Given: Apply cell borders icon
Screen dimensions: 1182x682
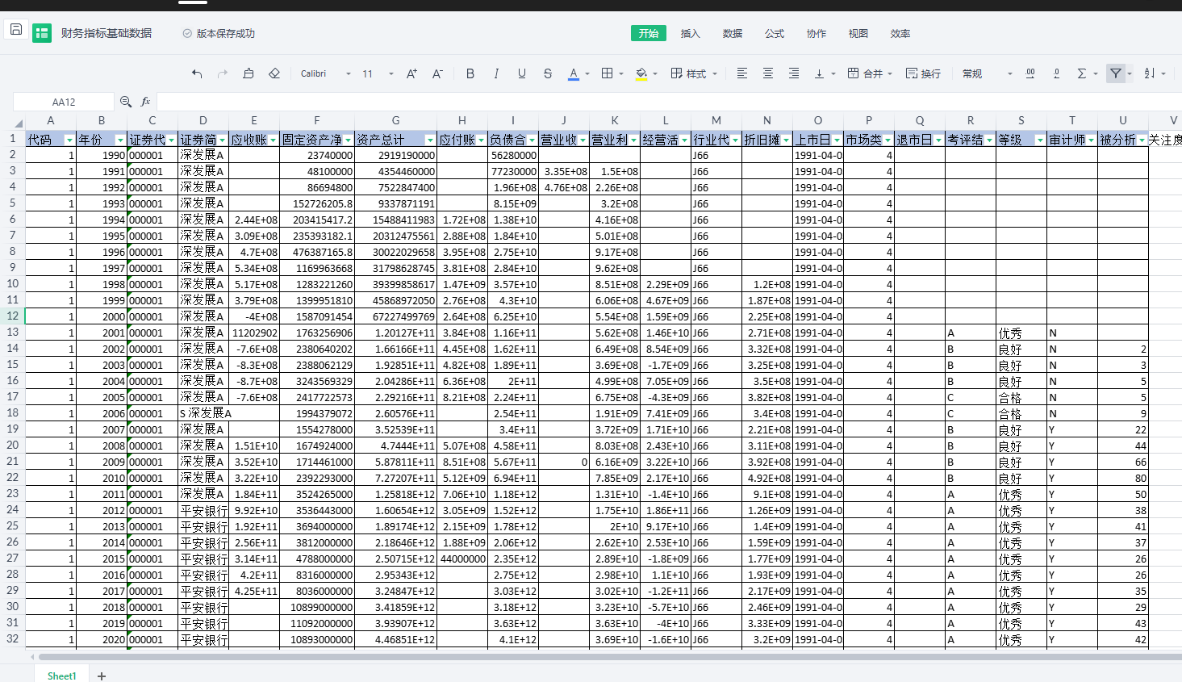Looking at the screenshot, I should 608,73.
